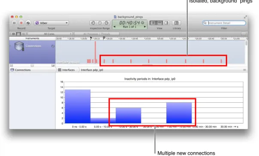Select the first track display style button
Image resolution: width=259 pixels, height=156 pixels.
tap(14, 34)
